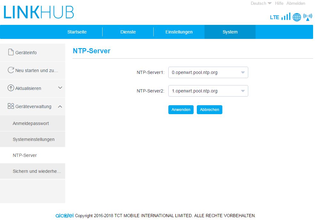Image resolution: width=315 pixels, height=220 pixels.
Task: Go to the Dienste tab
Action: pyautogui.click(x=128, y=32)
